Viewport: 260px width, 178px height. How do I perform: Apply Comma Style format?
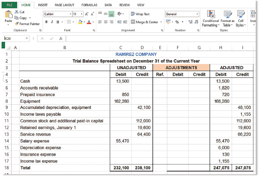click(x=183, y=22)
